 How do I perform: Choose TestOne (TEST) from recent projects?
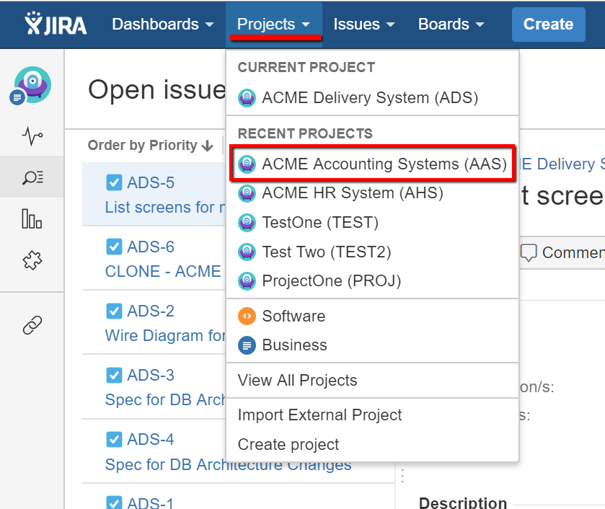[x=372, y=222]
